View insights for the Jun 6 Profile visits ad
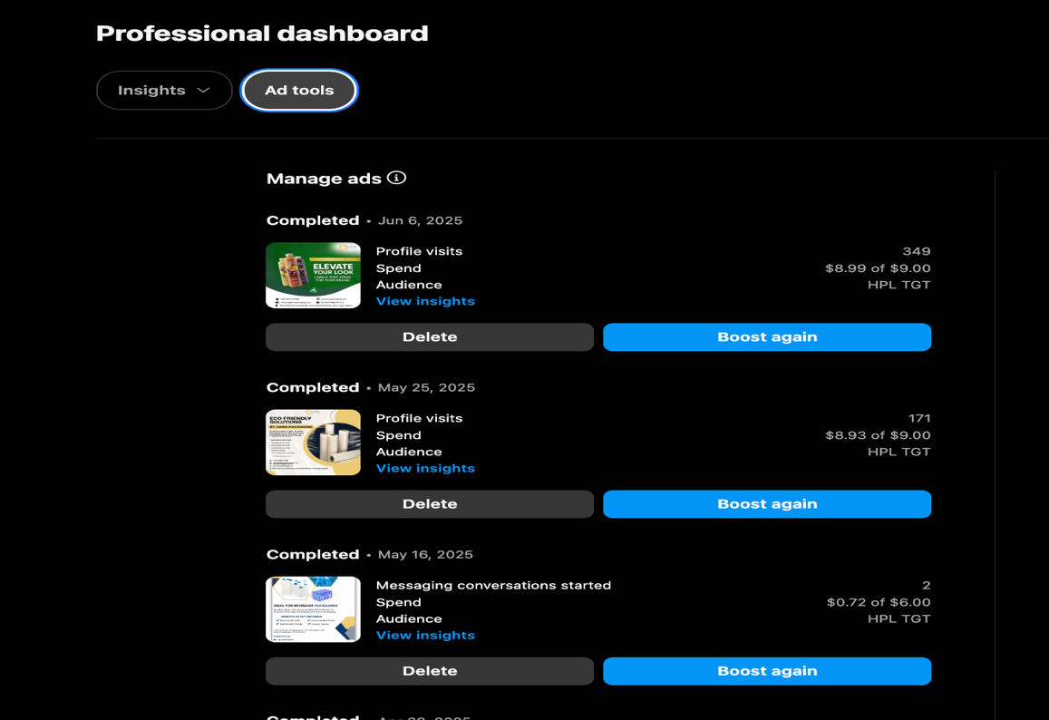Image resolution: width=1049 pixels, height=720 pixels. pyautogui.click(x=425, y=300)
